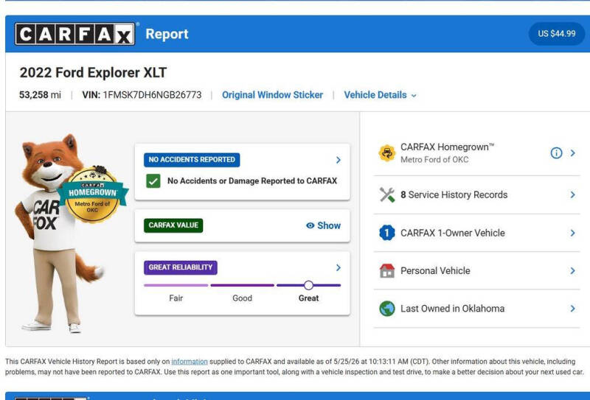Image resolution: width=590 pixels, height=400 pixels.
Task: Click the globe Last Owned icon
Action: 386,309
